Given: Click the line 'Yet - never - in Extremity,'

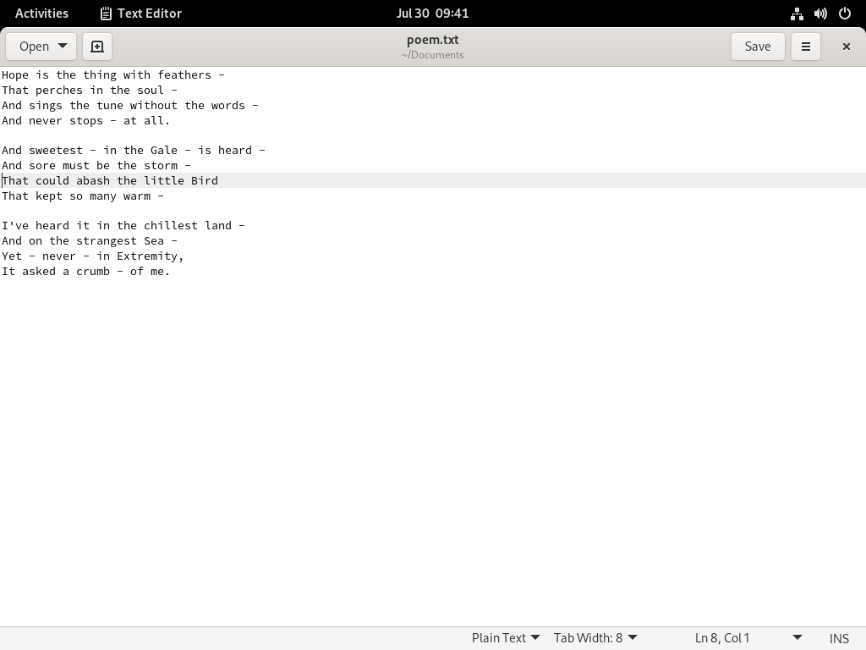Looking at the screenshot, I should 93,256.
